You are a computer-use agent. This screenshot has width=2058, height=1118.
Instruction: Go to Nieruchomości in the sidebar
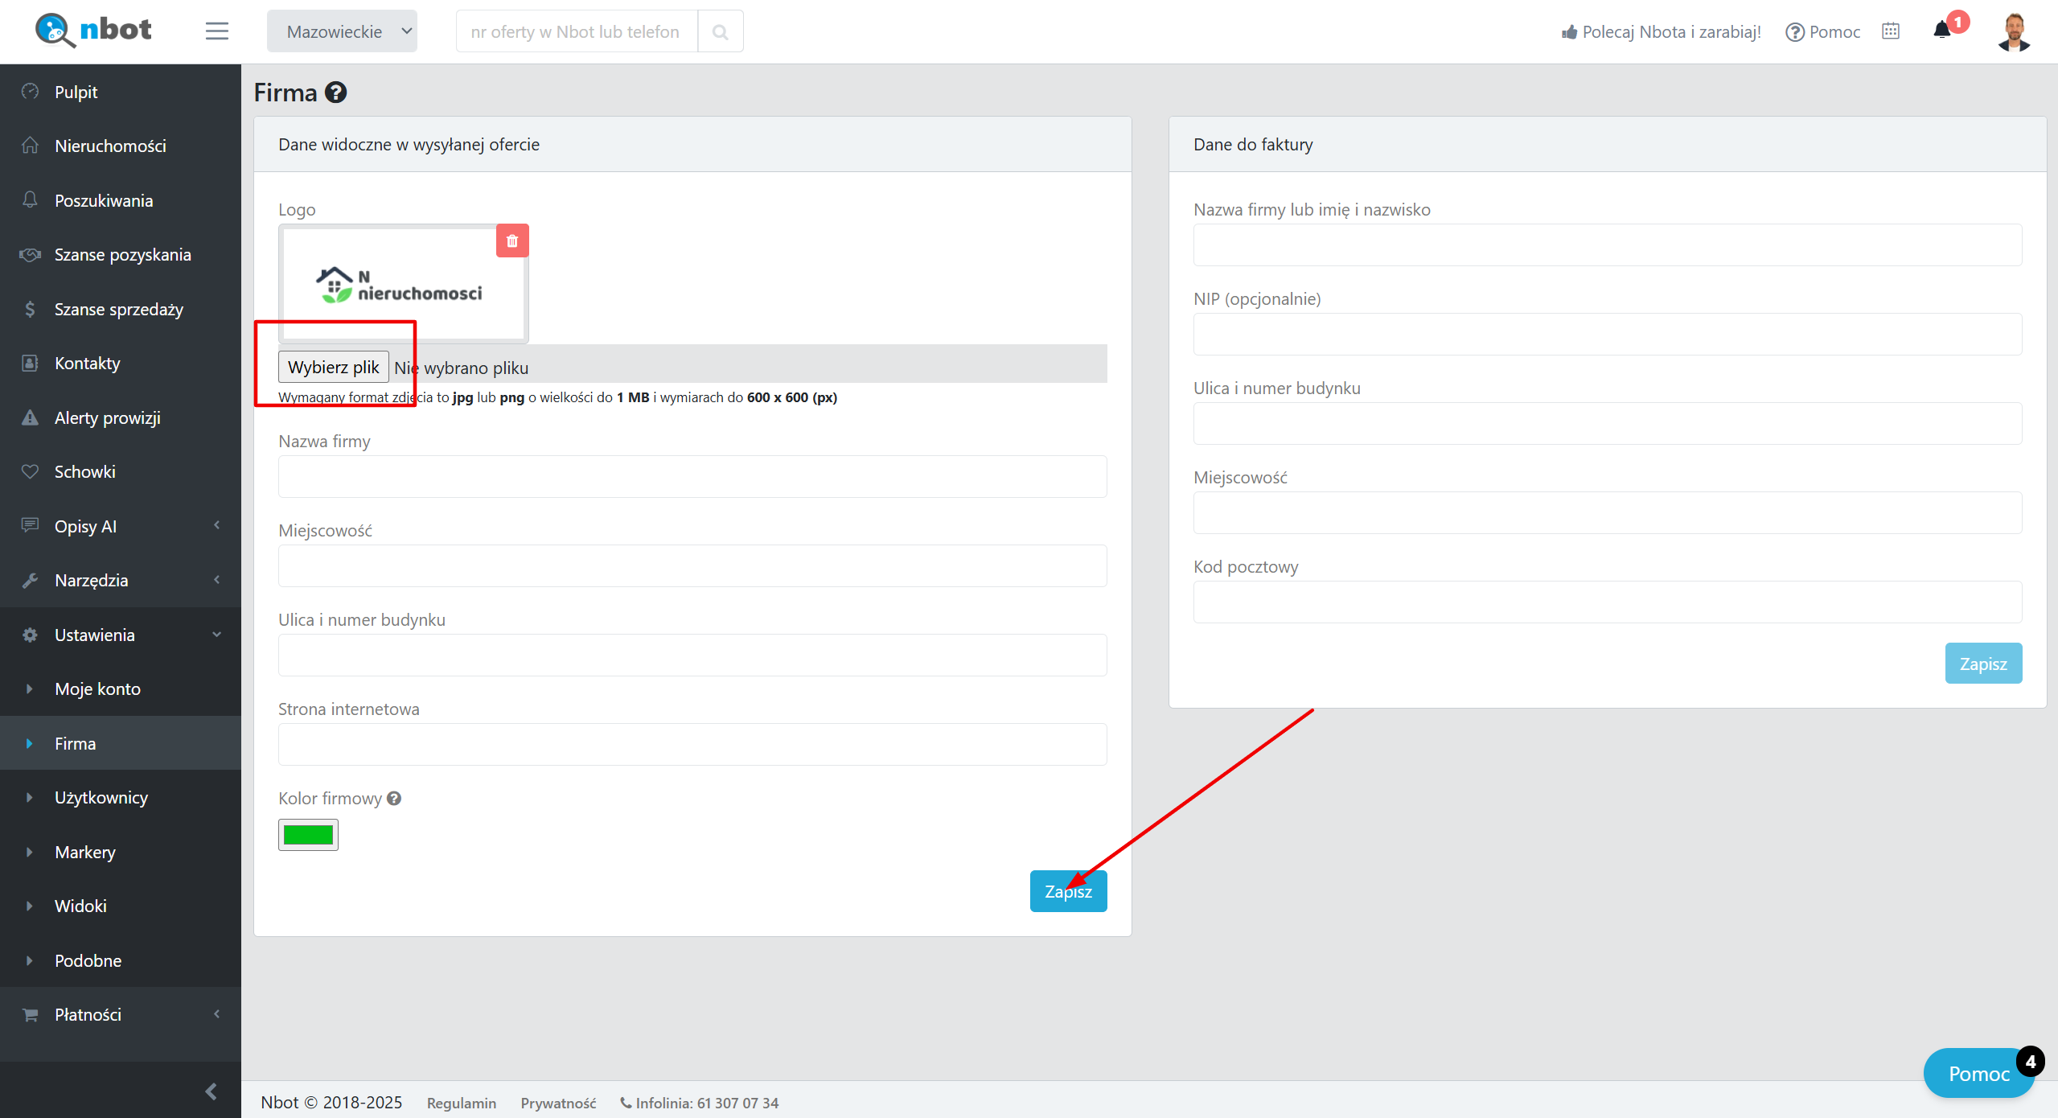click(x=110, y=146)
